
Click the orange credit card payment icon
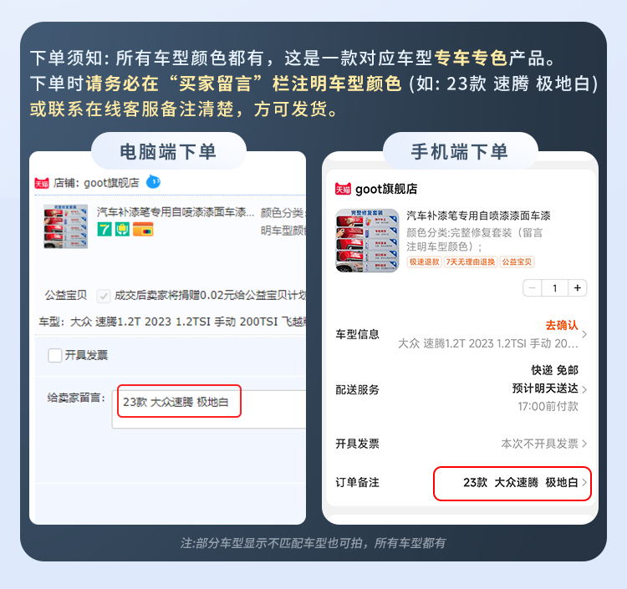pos(143,230)
